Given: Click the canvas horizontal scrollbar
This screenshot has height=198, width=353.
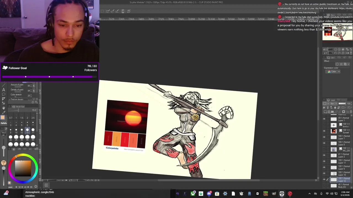Looking at the screenshot, I should tap(209, 180).
